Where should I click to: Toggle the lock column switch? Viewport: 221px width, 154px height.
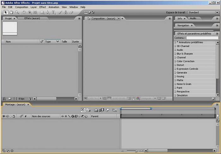pos(14,116)
